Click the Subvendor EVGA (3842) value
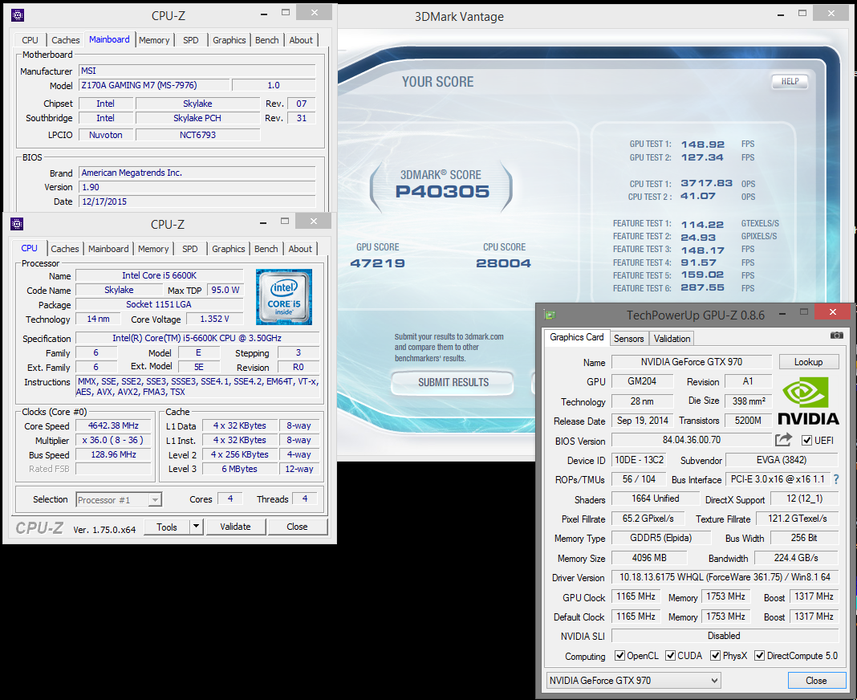 click(782, 460)
